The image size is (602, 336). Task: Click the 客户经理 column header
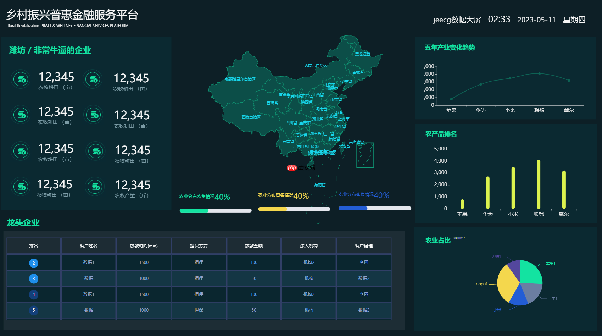[364, 246]
